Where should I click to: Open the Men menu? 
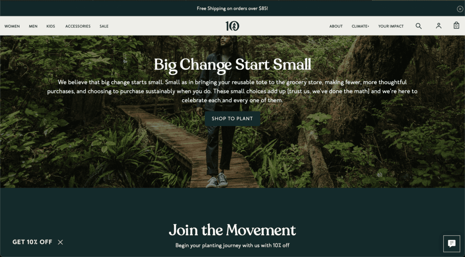point(33,26)
